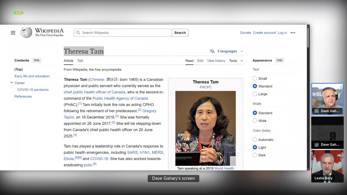Switch to the Article tab
The height and width of the screenshot is (195, 347).
[x=68, y=61]
